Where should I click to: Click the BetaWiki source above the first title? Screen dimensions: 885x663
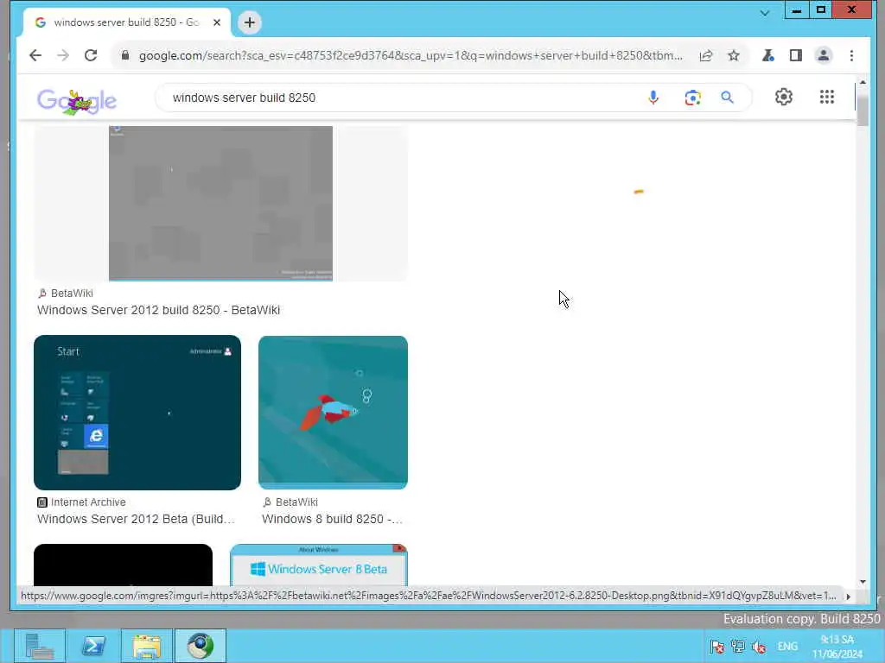point(65,294)
